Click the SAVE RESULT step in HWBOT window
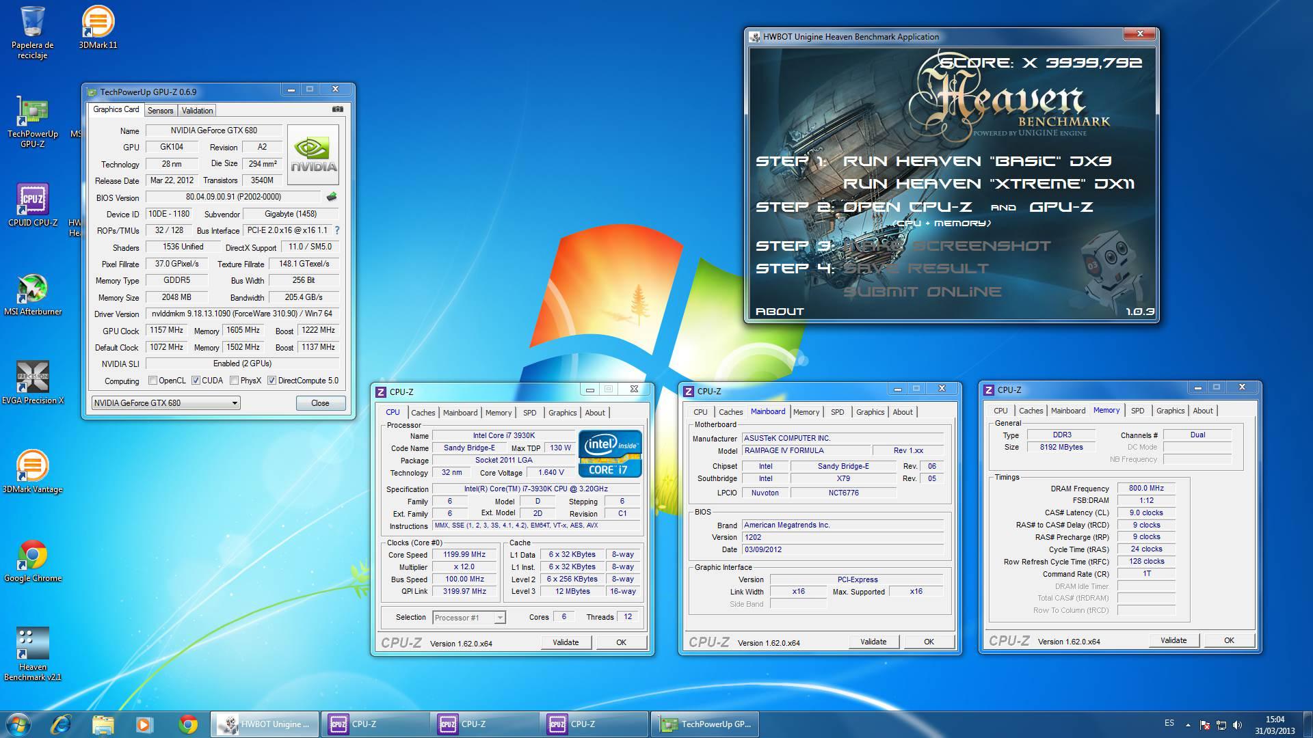 click(x=916, y=269)
